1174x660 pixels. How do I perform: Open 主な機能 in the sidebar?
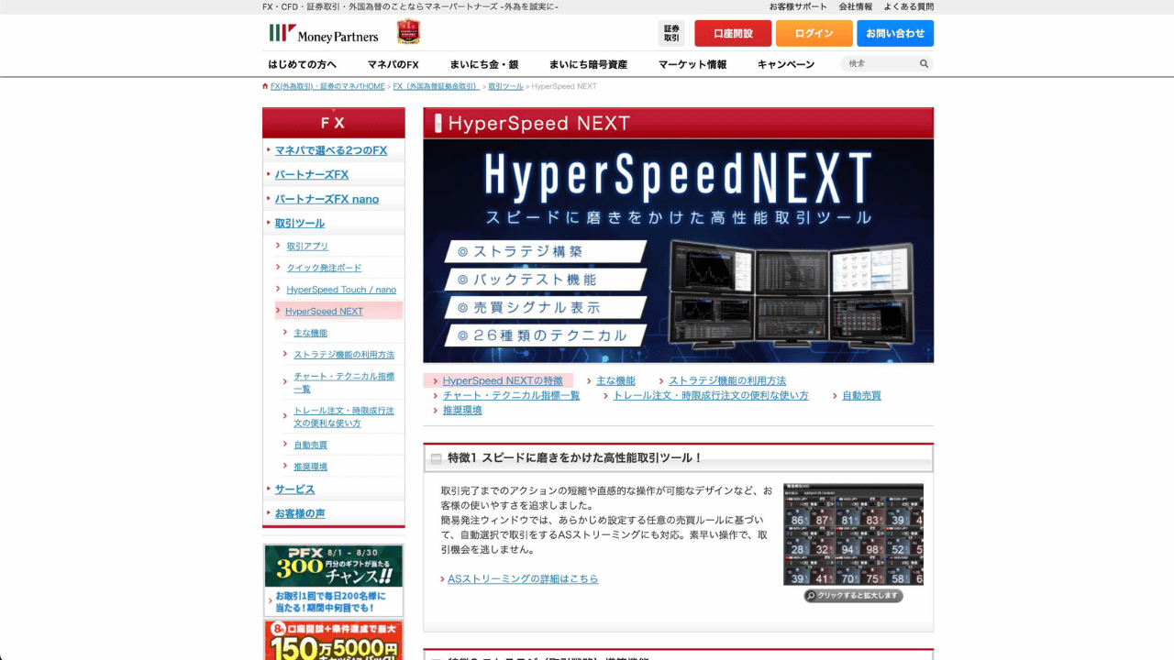(x=310, y=333)
